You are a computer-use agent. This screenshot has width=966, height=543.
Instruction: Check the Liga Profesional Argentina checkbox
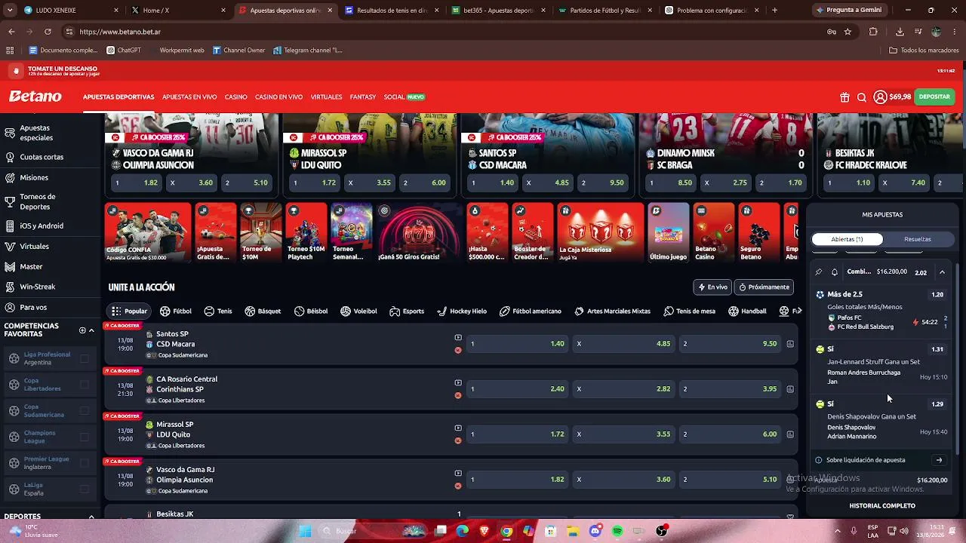(x=85, y=358)
